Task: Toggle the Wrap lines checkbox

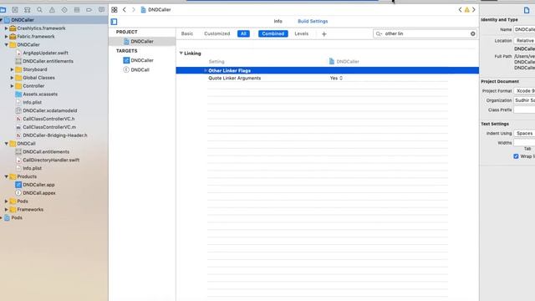Action: [x=516, y=156]
